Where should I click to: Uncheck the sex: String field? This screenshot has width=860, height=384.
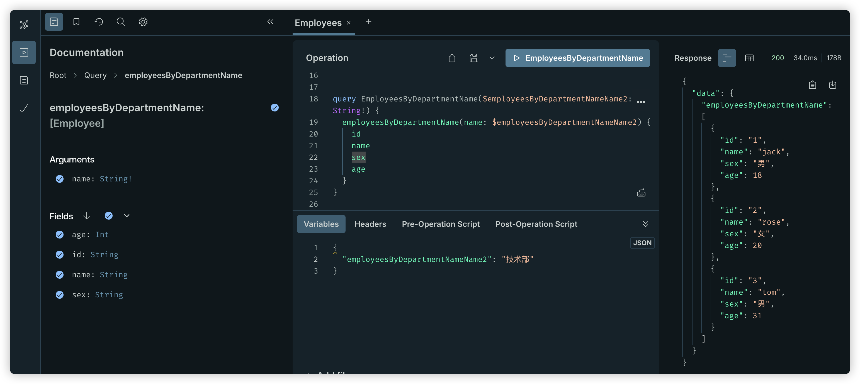(x=60, y=295)
